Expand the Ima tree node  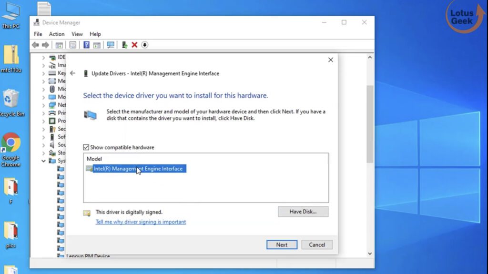[43, 65]
